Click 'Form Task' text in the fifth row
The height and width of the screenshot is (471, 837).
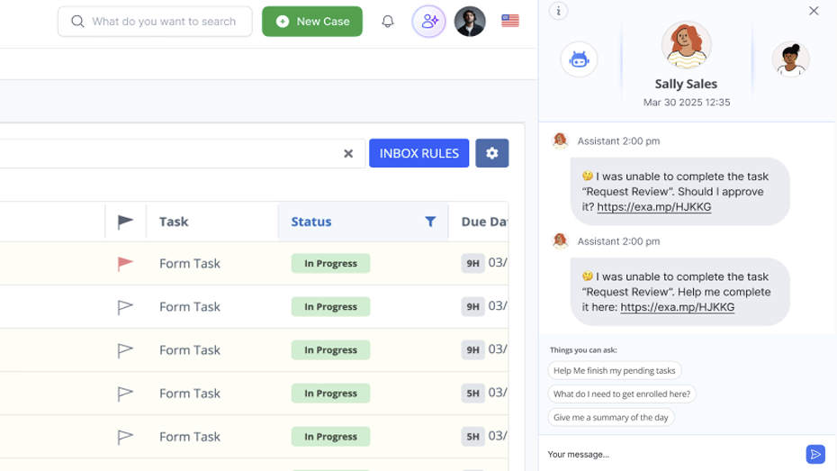click(x=190, y=436)
